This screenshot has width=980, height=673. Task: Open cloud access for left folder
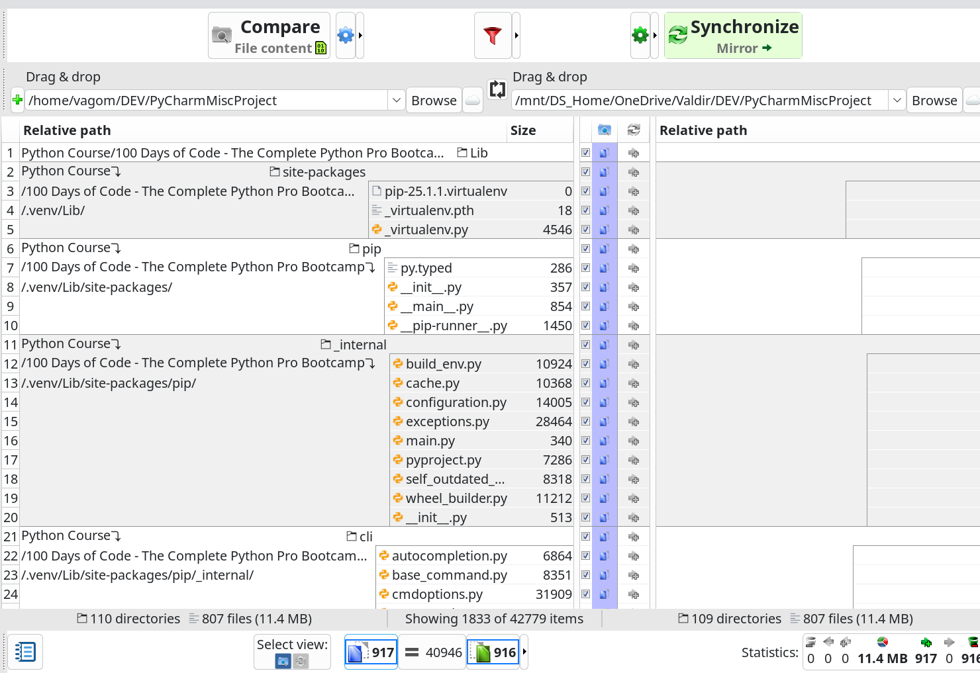click(472, 101)
